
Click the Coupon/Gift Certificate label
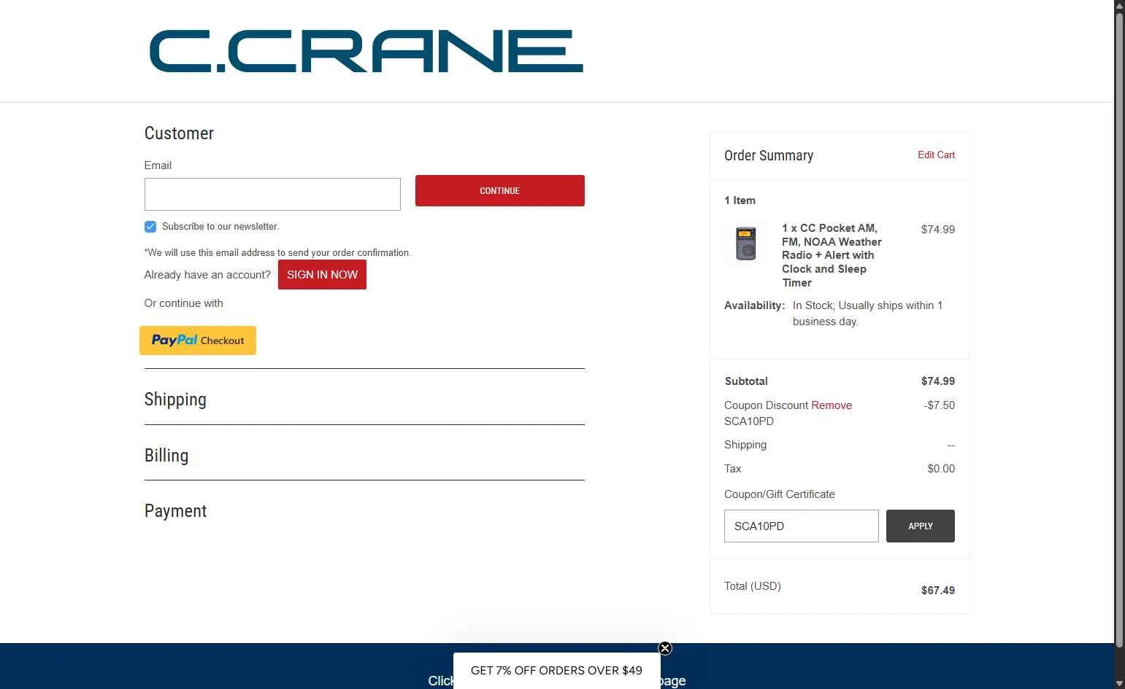[x=780, y=494]
